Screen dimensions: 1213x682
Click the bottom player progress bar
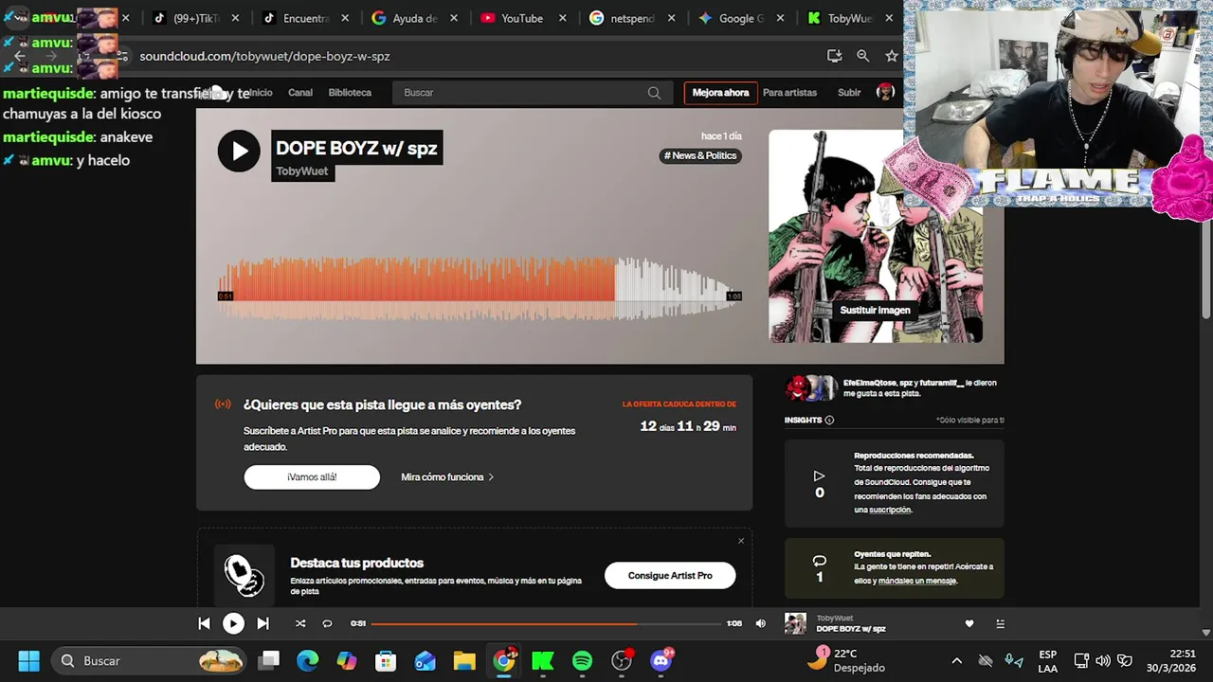coord(546,623)
